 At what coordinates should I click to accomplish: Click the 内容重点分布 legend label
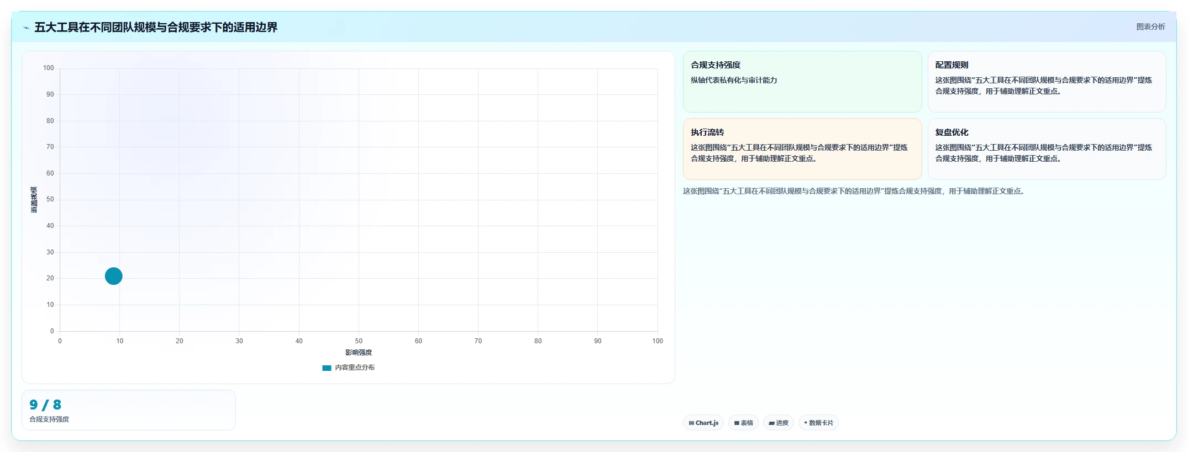tap(355, 368)
